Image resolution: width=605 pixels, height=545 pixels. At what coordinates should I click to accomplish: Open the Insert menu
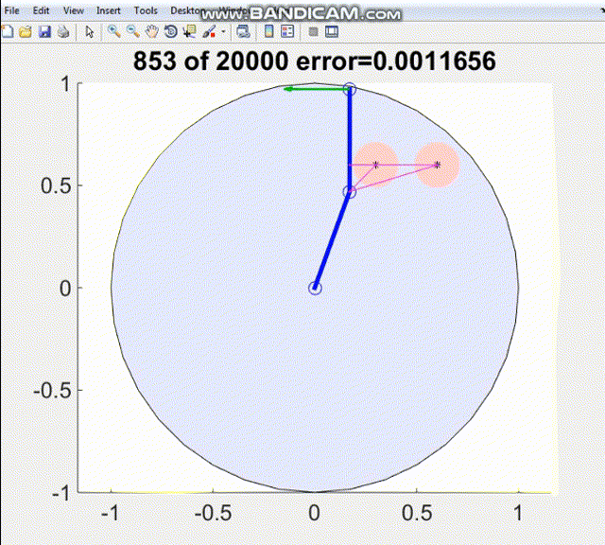tap(109, 10)
